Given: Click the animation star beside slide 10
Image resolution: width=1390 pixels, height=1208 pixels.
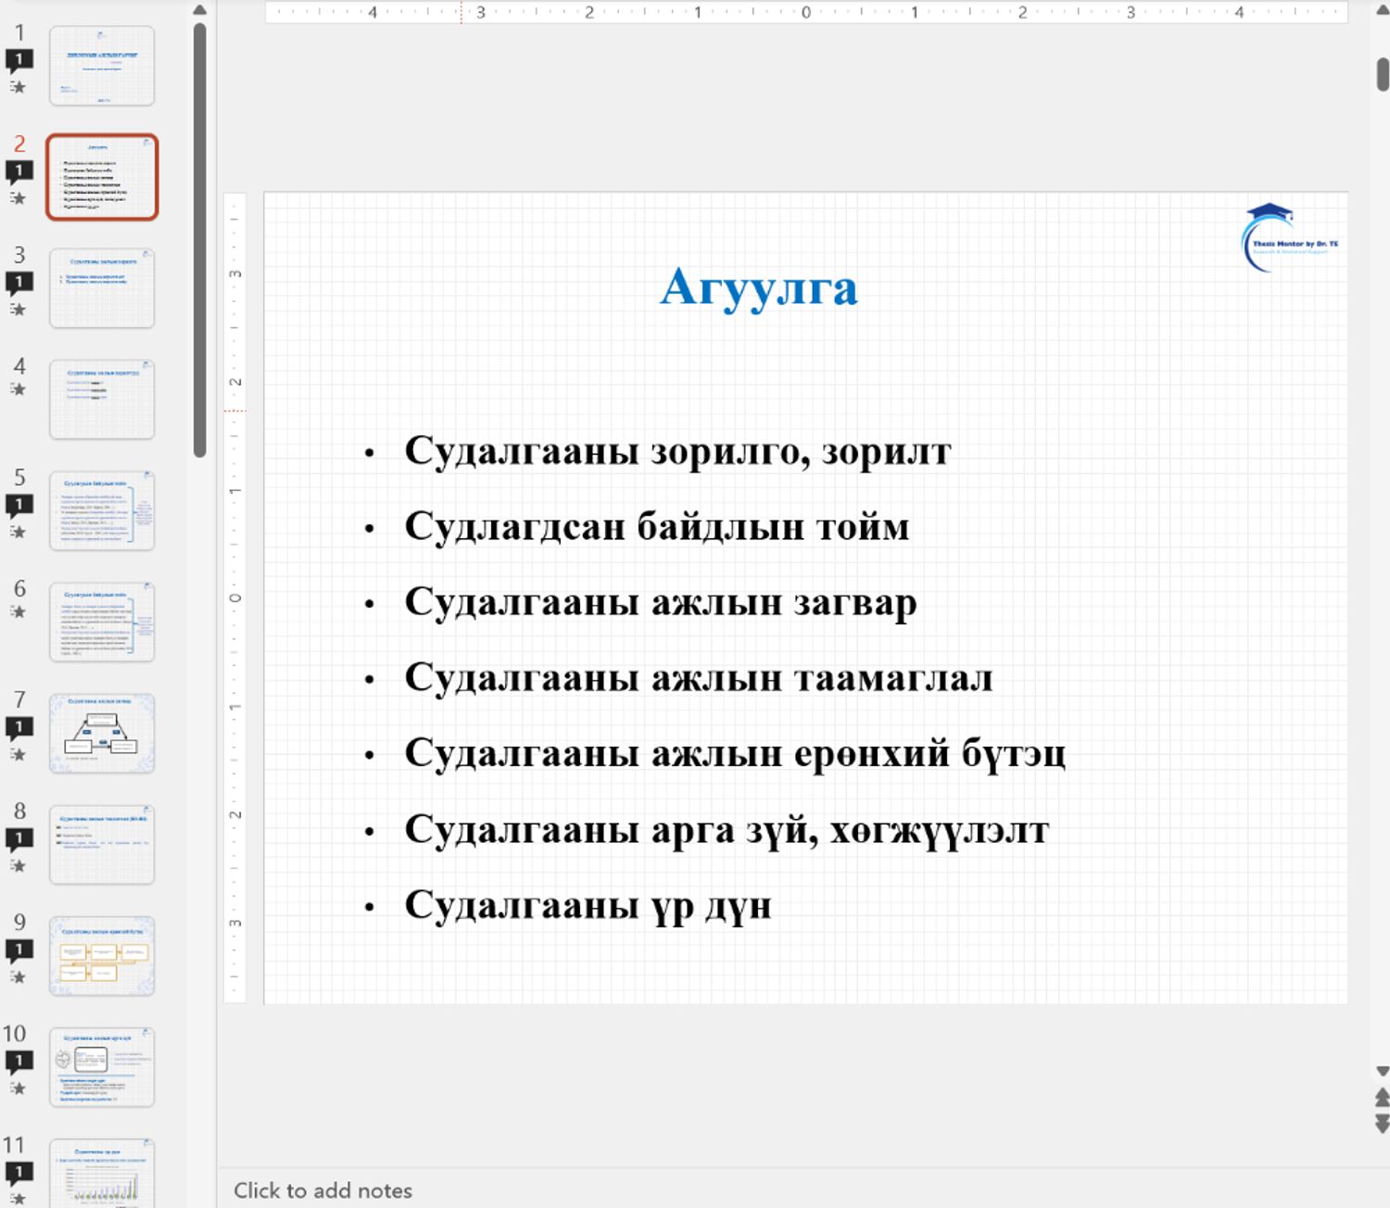Looking at the screenshot, I should [x=18, y=1088].
